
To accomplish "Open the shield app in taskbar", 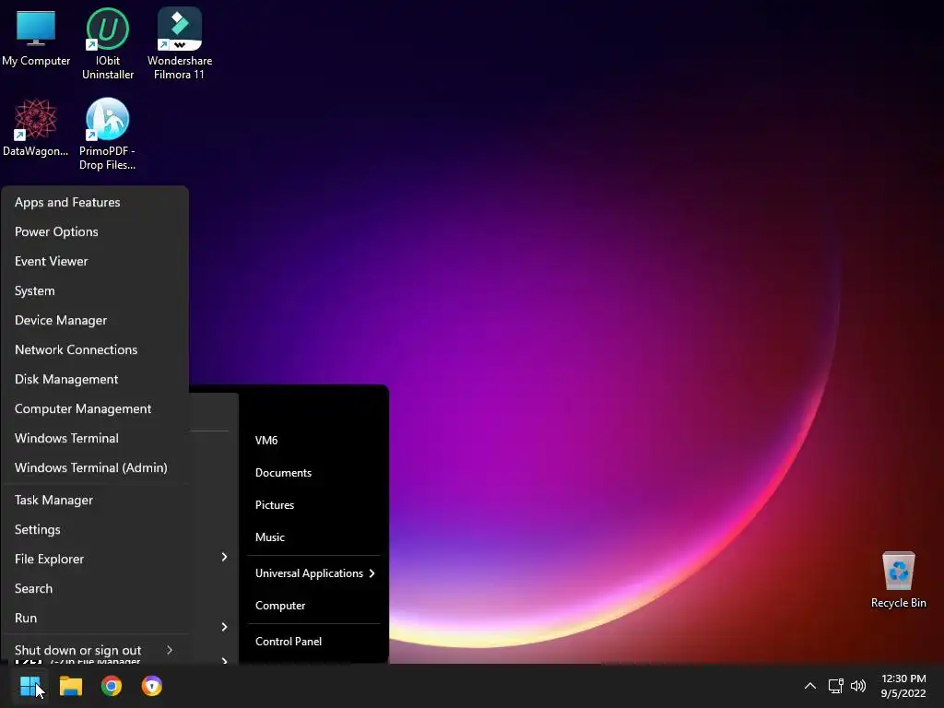I will [152, 686].
